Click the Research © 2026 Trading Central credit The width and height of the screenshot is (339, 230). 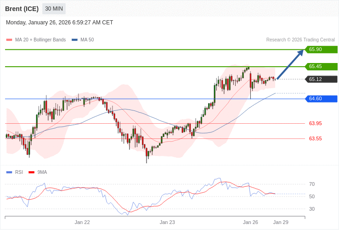(x=300, y=40)
